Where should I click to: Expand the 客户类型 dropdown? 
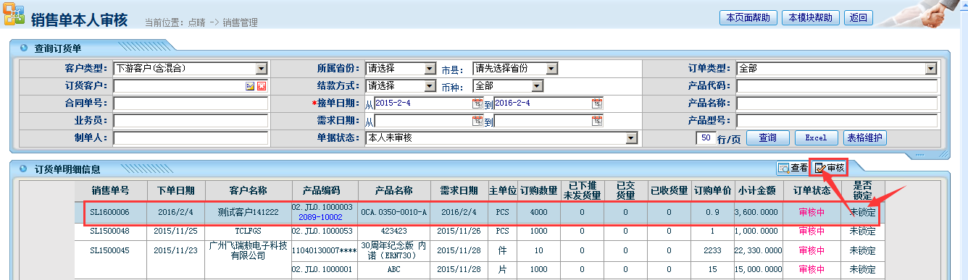coord(262,69)
